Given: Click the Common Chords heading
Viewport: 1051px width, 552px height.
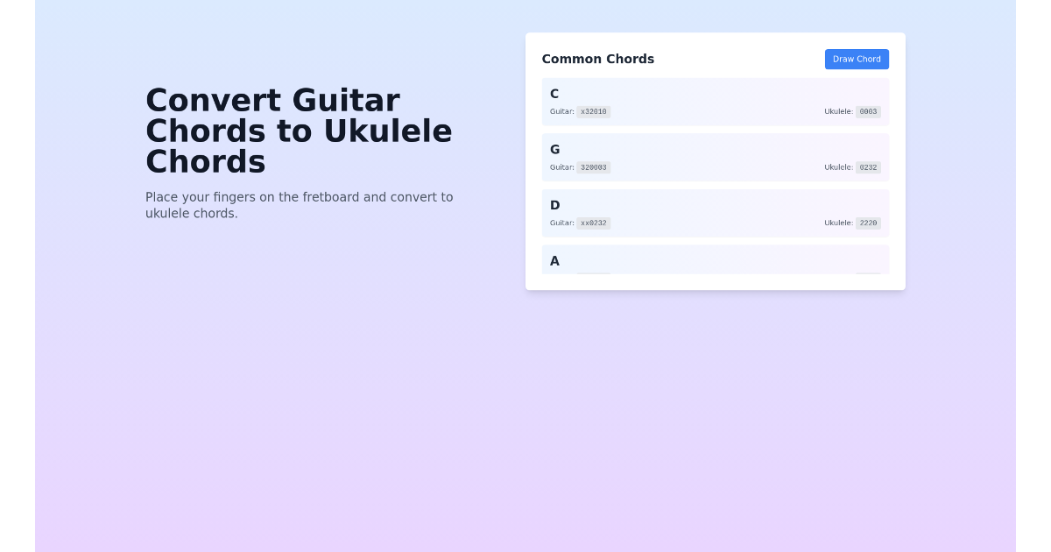Looking at the screenshot, I should point(598,59).
